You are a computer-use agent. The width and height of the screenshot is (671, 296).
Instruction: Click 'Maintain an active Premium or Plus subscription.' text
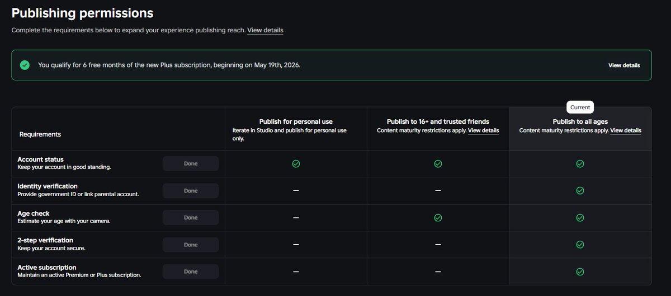tap(79, 275)
